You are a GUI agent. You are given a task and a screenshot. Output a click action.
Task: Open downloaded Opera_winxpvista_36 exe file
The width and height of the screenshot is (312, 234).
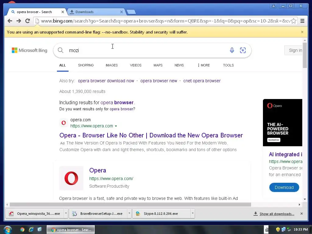click(35, 214)
